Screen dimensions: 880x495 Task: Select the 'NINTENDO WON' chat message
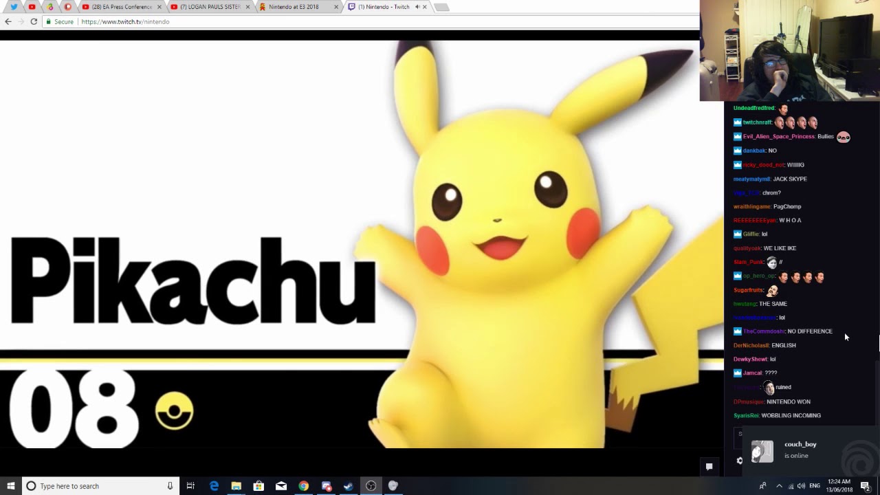[x=789, y=401]
